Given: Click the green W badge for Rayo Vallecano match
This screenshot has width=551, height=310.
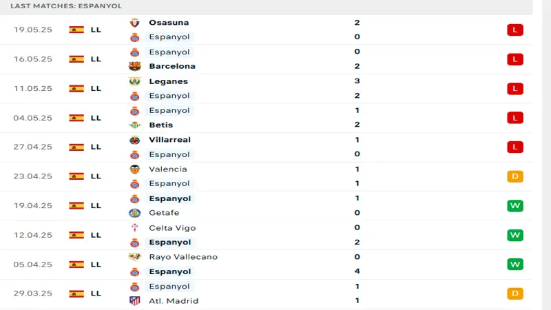Looking at the screenshot, I should (x=515, y=265).
